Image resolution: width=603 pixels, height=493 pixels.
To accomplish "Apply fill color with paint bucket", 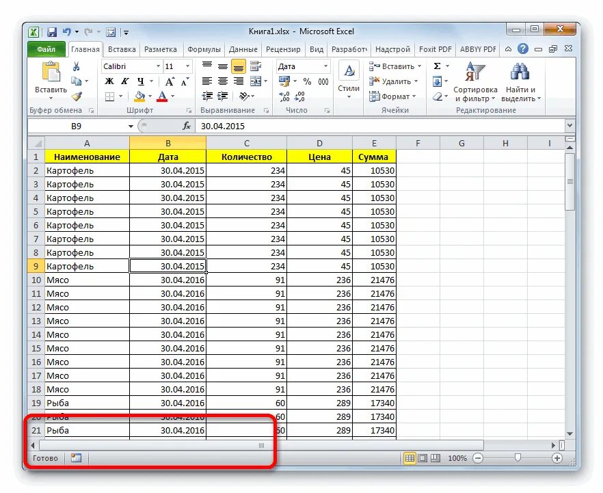I will (x=139, y=96).
